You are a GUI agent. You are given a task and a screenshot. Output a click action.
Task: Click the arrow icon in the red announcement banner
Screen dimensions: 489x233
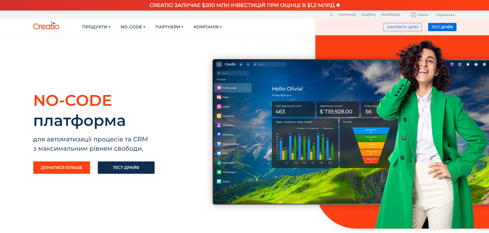pyautogui.click(x=338, y=5)
